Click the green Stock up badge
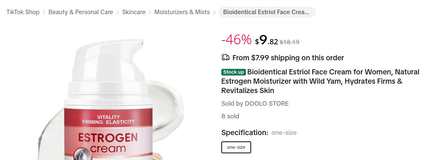443x160 pixels. click(234, 72)
